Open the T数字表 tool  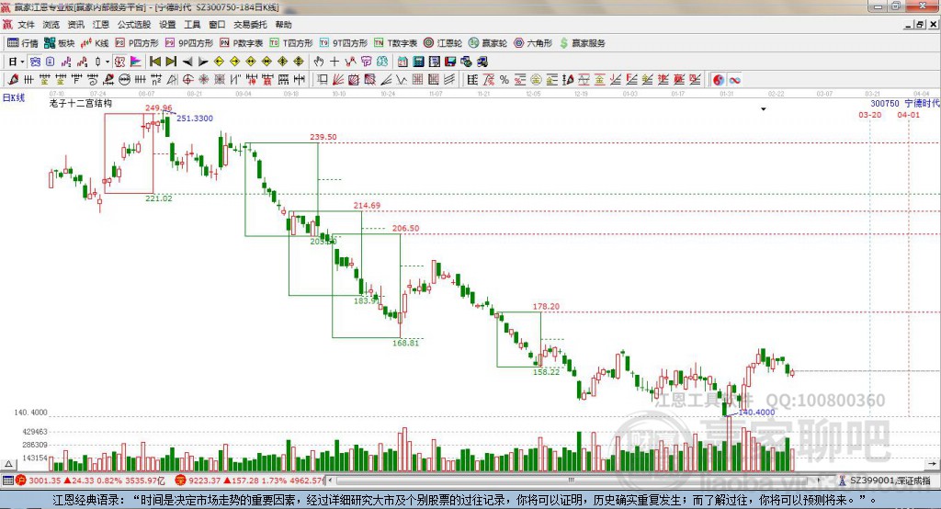[395, 43]
